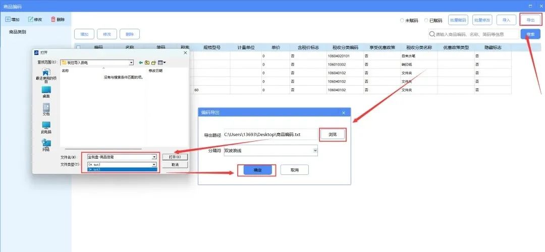The image size is (545, 252).
Task: Expand the 查找范围 folder dropdown
Action: [x=131, y=62]
